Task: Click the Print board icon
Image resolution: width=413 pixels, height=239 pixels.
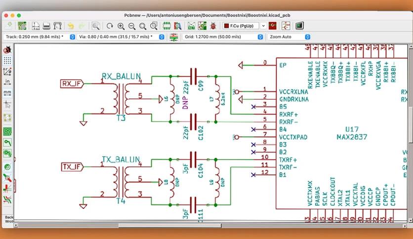Action: click(x=46, y=26)
